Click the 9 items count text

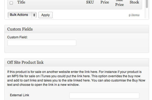pyautogui.click(x=134, y=15)
